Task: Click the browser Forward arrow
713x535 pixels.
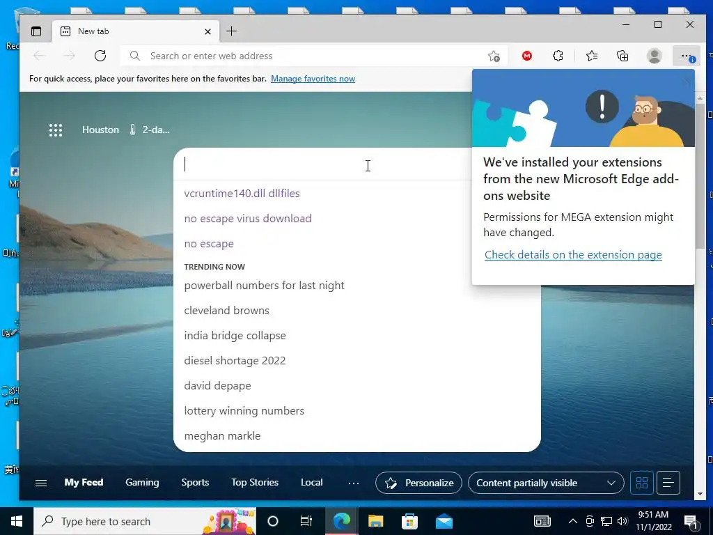Action: [x=69, y=56]
